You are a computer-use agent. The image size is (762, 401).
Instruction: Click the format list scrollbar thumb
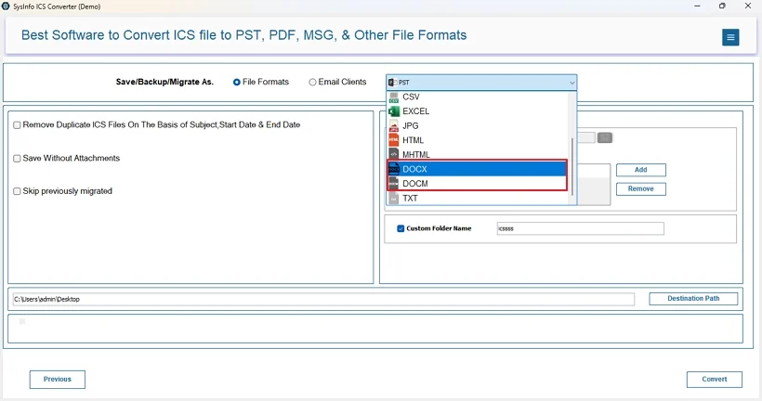pyautogui.click(x=572, y=166)
